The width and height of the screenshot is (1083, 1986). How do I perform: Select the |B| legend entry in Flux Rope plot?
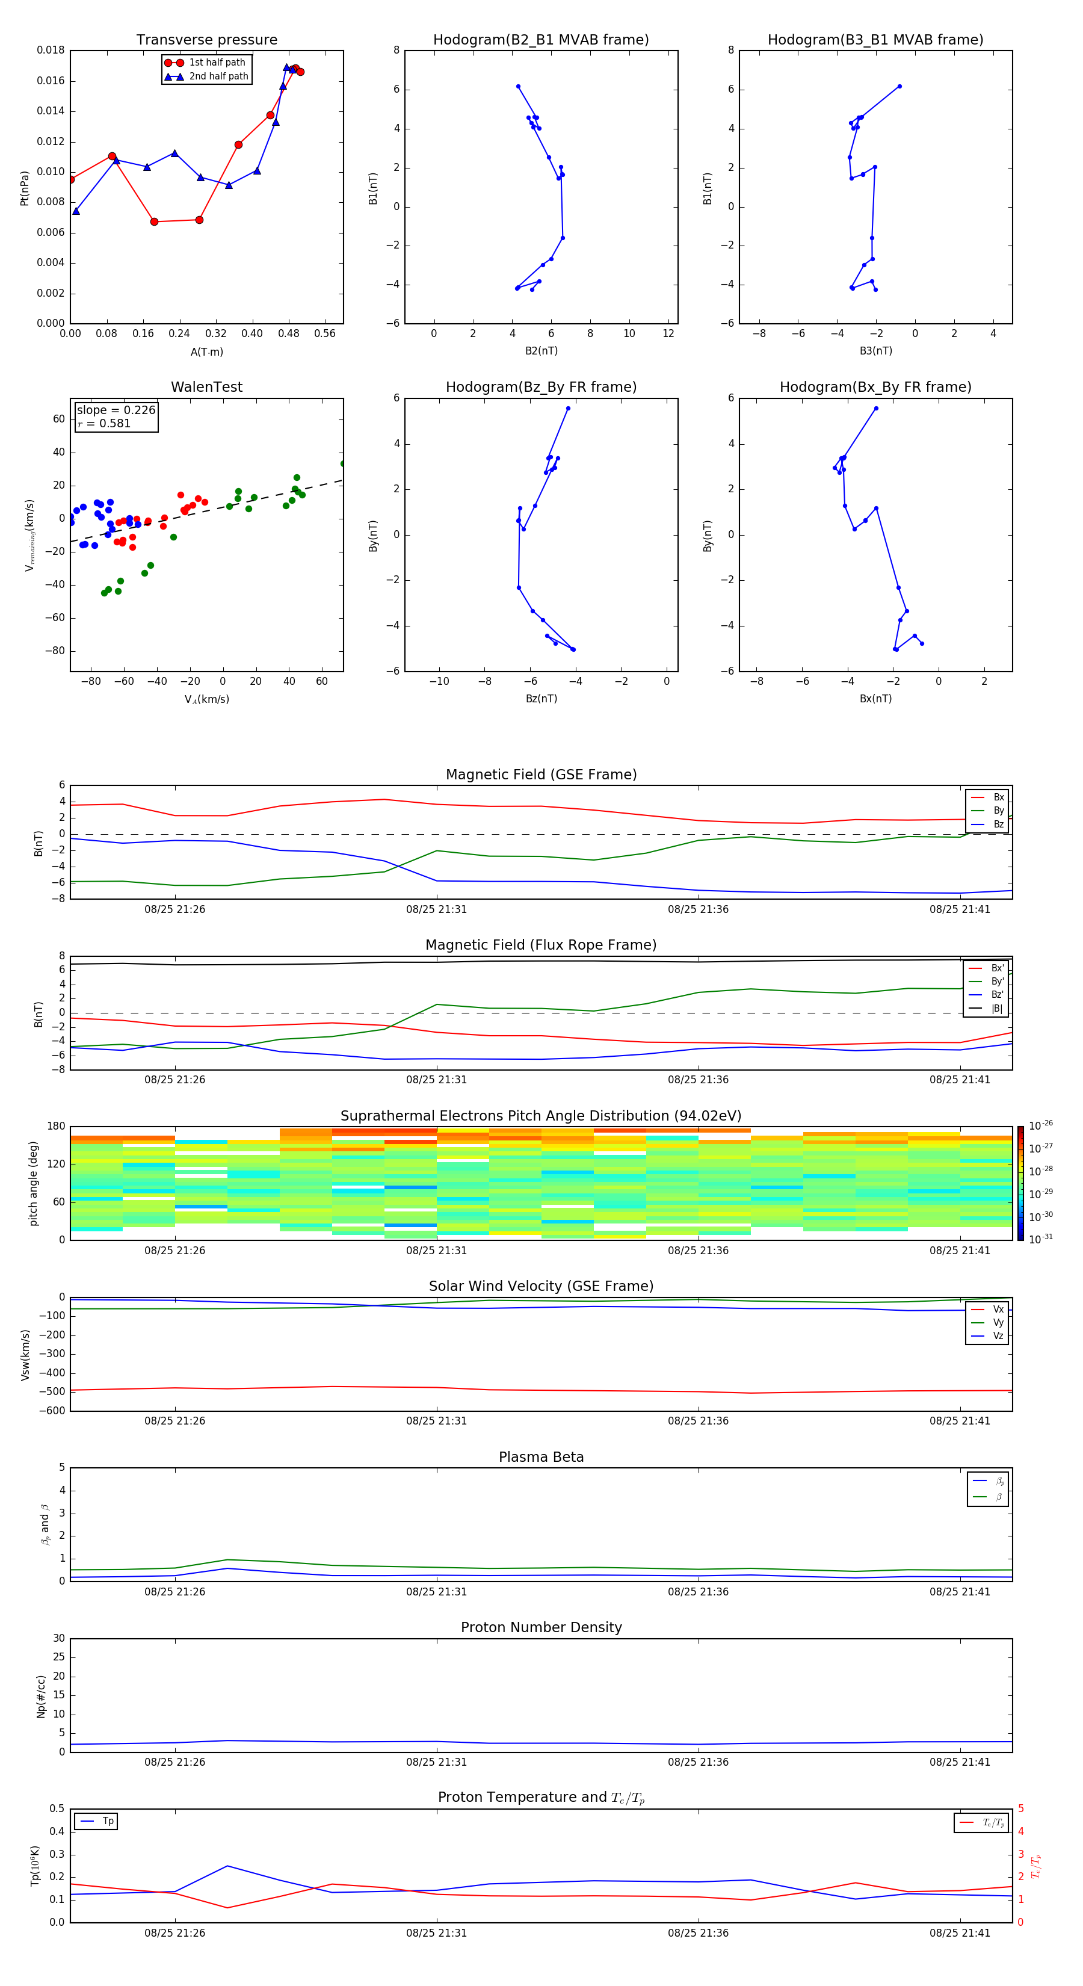coord(986,1009)
